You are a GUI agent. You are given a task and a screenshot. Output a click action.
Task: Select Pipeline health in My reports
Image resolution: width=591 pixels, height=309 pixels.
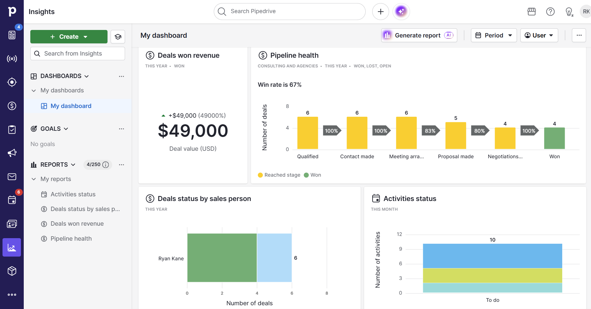pos(71,238)
